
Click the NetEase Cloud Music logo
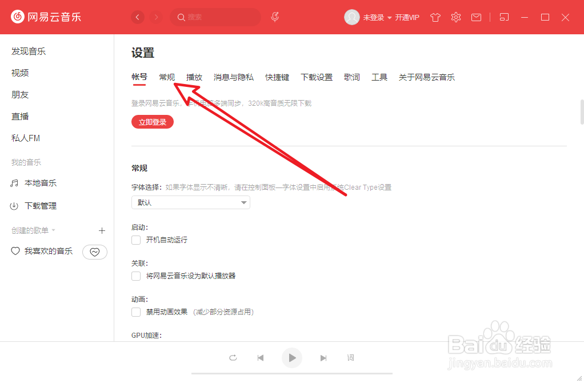pos(46,17)
